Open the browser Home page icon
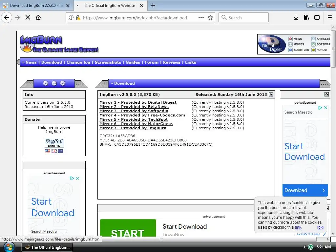 [x=38, y=18]
